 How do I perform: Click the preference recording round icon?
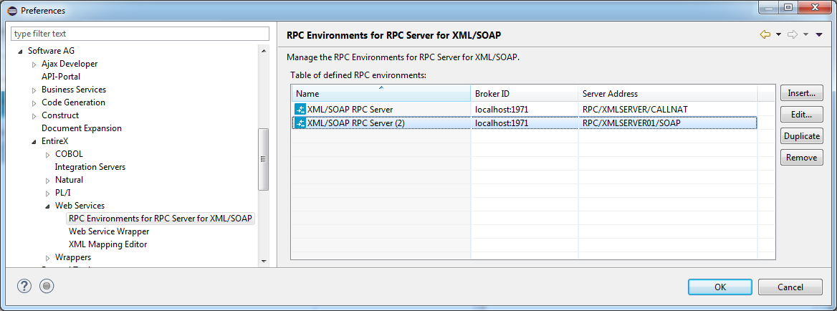[47, 286]
